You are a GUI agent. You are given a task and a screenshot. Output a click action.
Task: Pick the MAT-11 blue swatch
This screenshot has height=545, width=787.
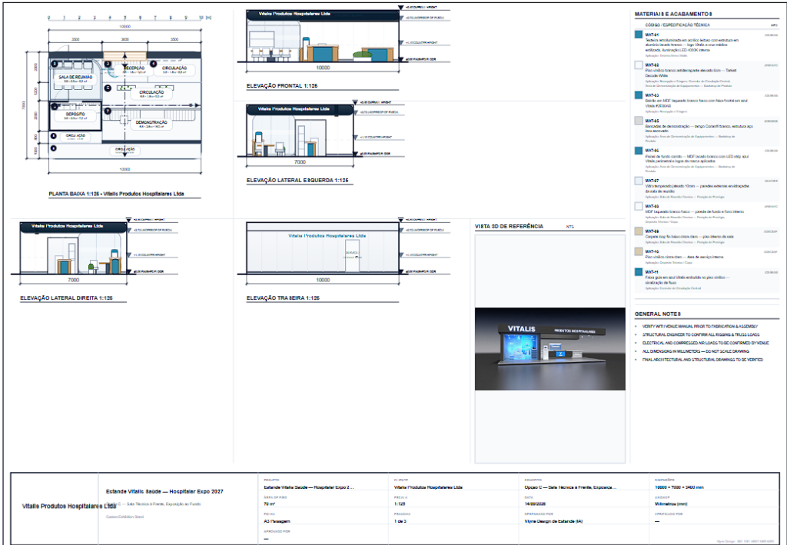(x=639, y=272)
